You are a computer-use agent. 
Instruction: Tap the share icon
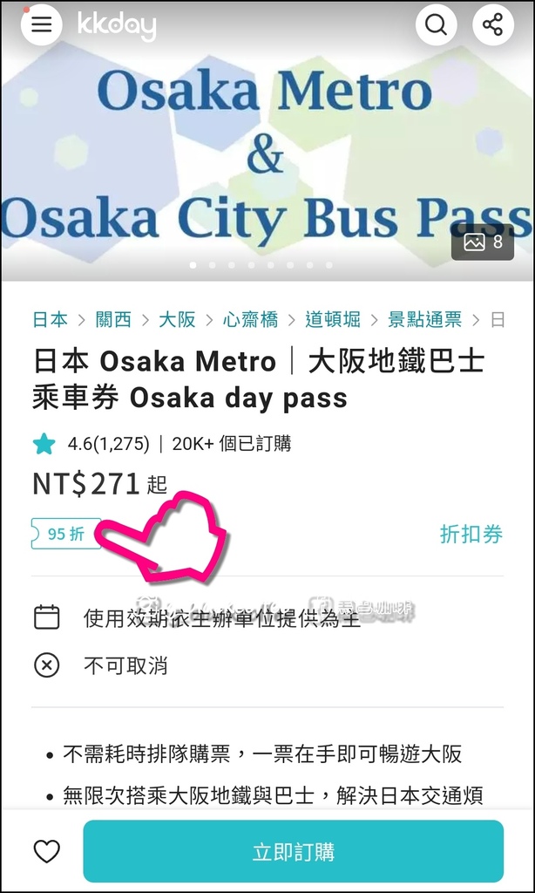(493, 25)
